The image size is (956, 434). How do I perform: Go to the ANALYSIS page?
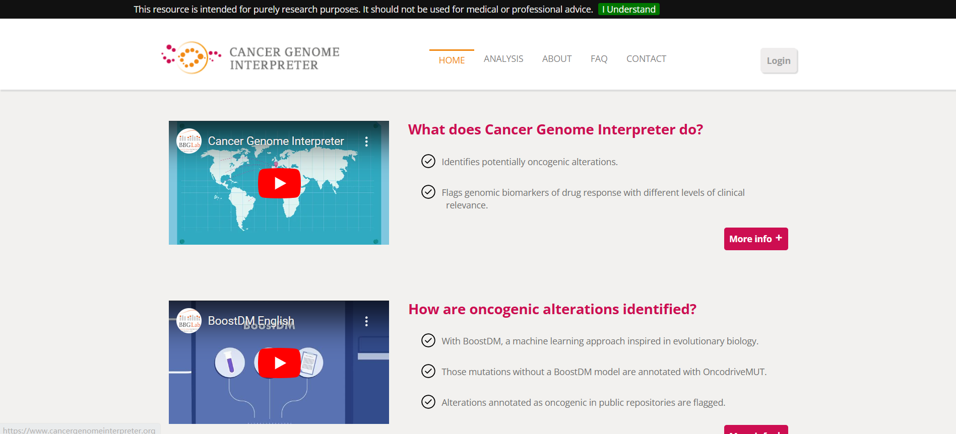tap(503, 59)
